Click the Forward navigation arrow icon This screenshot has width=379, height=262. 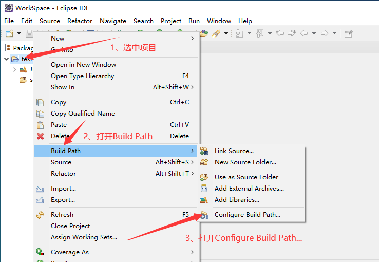(x=325, y=33)
